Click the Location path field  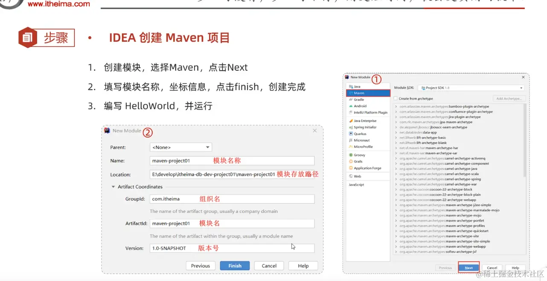coord(232,175)
